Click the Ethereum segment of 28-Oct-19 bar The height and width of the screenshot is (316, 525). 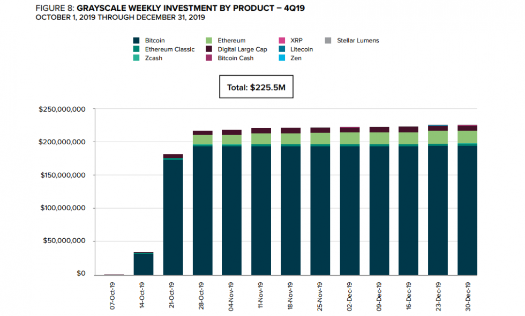tap(202, 139)
